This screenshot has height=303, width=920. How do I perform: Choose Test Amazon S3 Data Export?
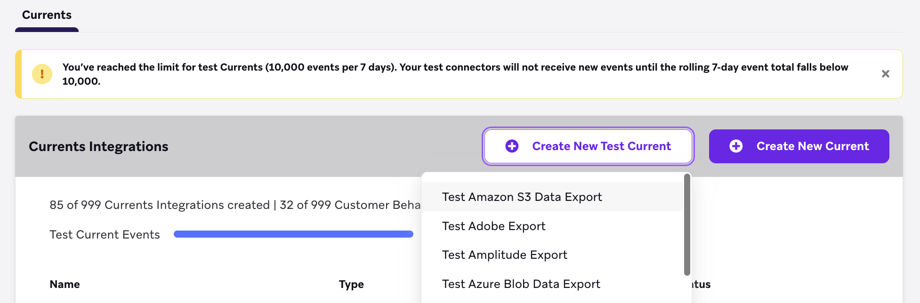point(522,197)
